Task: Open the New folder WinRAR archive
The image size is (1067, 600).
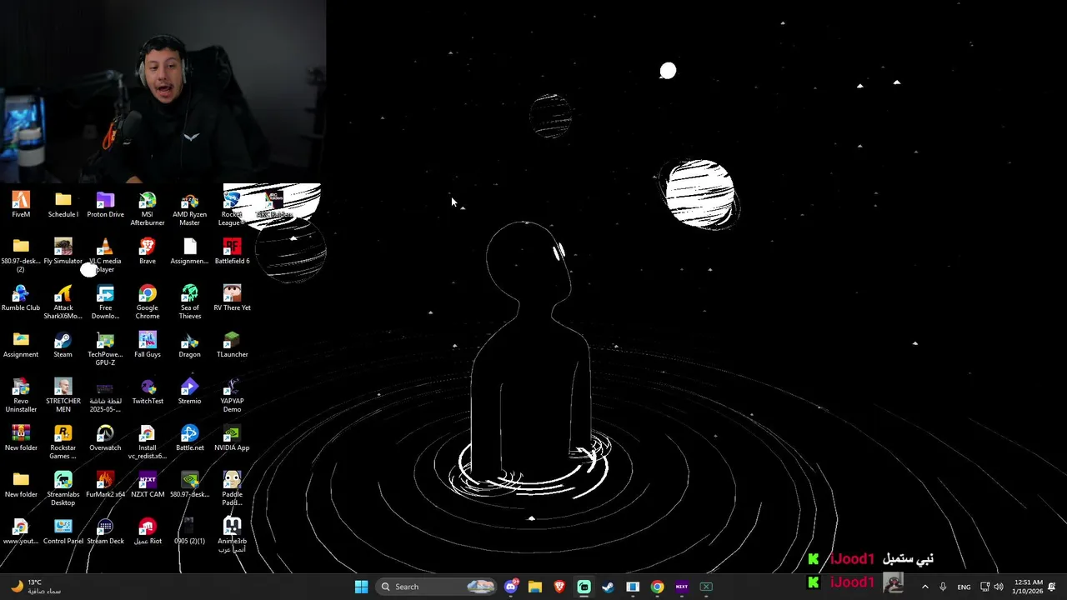Action: click(x=21, y=437)
